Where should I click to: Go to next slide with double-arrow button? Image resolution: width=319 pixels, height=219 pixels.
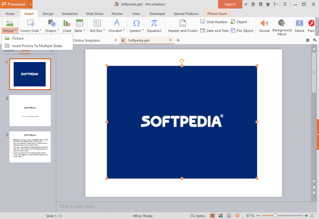314,193
